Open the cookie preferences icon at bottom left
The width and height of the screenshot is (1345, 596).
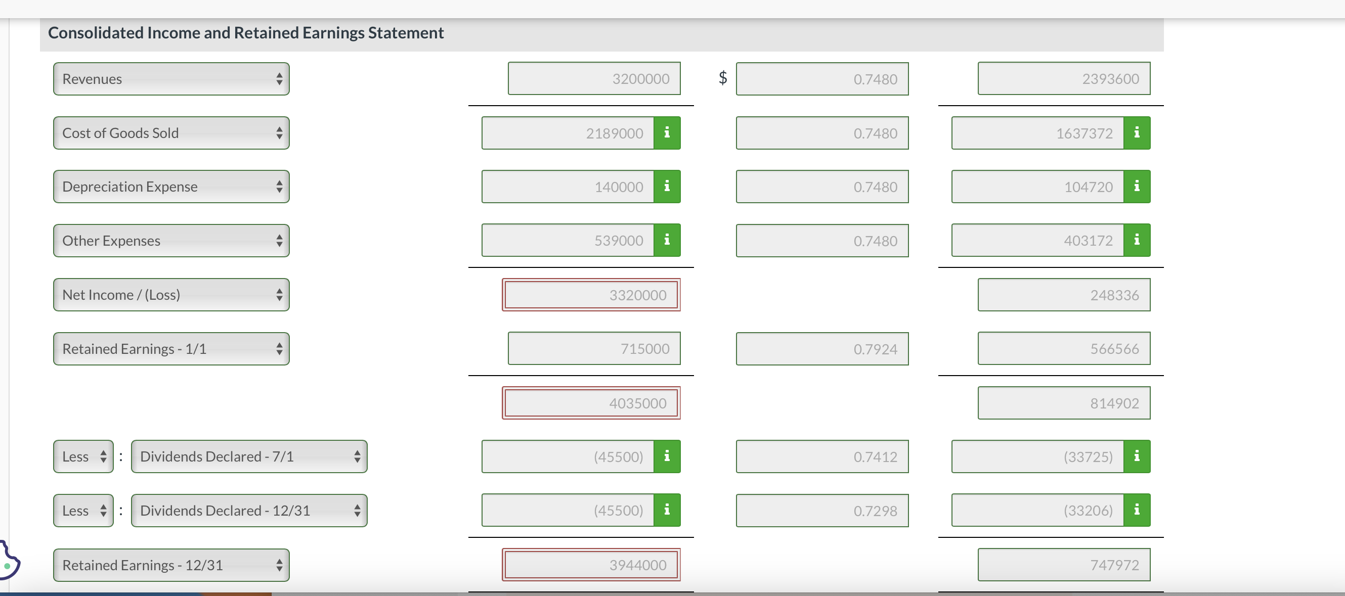[x=9, y=562]
